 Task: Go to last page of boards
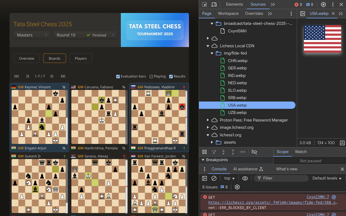point(63,76)
